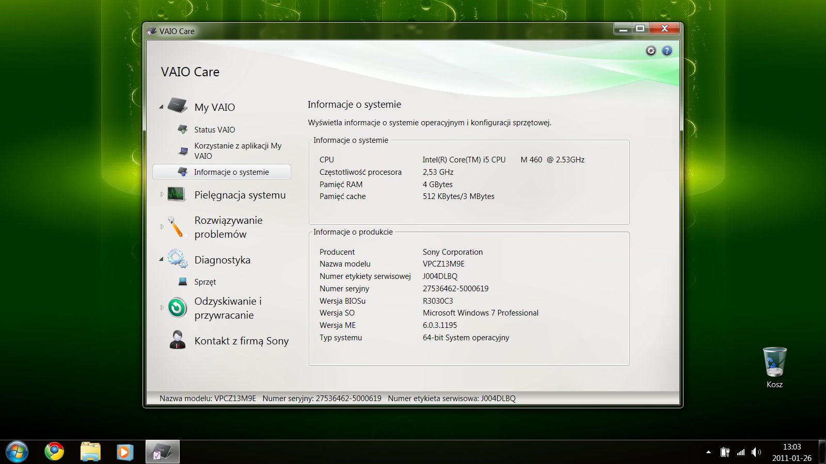Click the status bar Nazwa modelu entry
This screenshot has height=464, width=826.
pyautogui.click(x=208, y=399)
